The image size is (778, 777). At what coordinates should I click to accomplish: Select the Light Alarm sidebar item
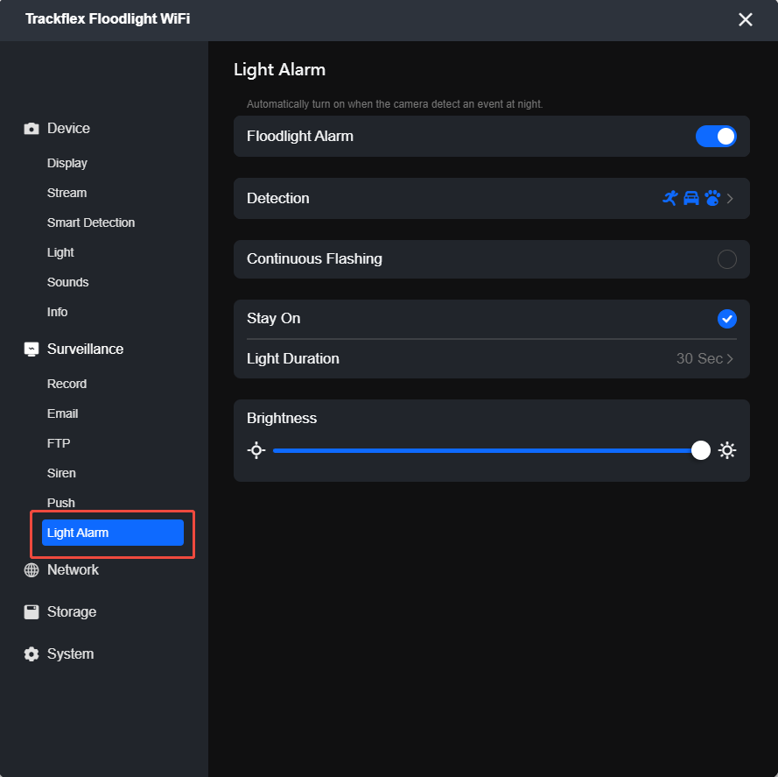tap(113, 533)
